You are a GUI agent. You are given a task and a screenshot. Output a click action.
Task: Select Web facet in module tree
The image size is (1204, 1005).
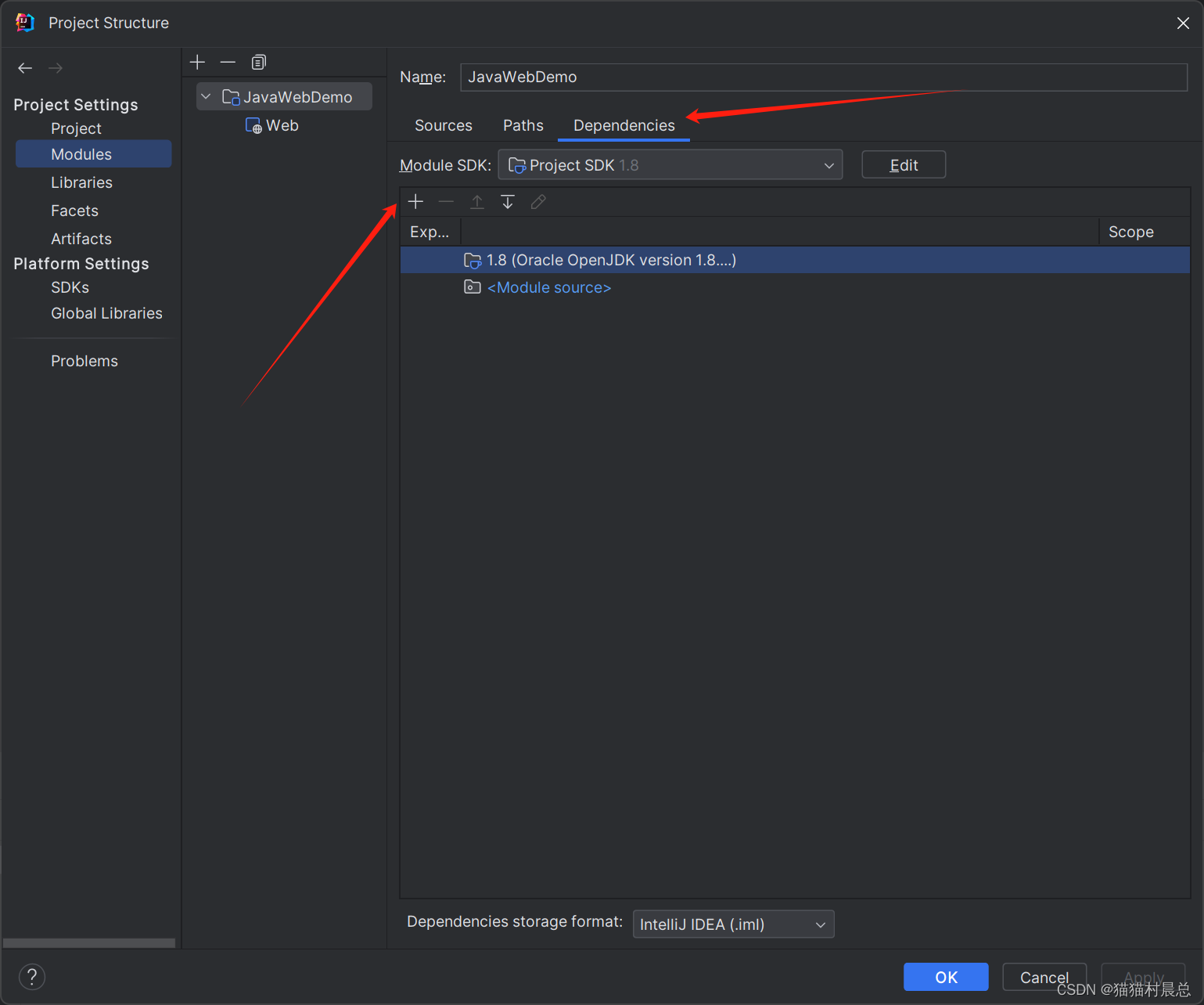coord(271,125)
